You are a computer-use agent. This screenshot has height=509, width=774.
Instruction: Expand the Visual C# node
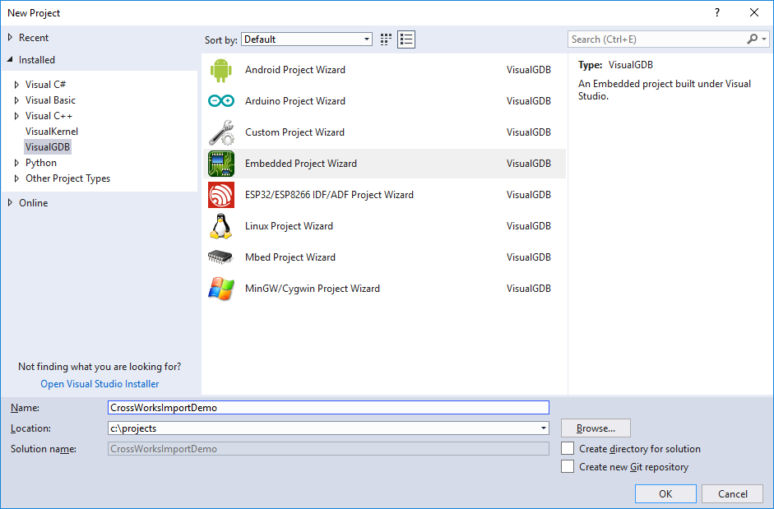point(16,85)
